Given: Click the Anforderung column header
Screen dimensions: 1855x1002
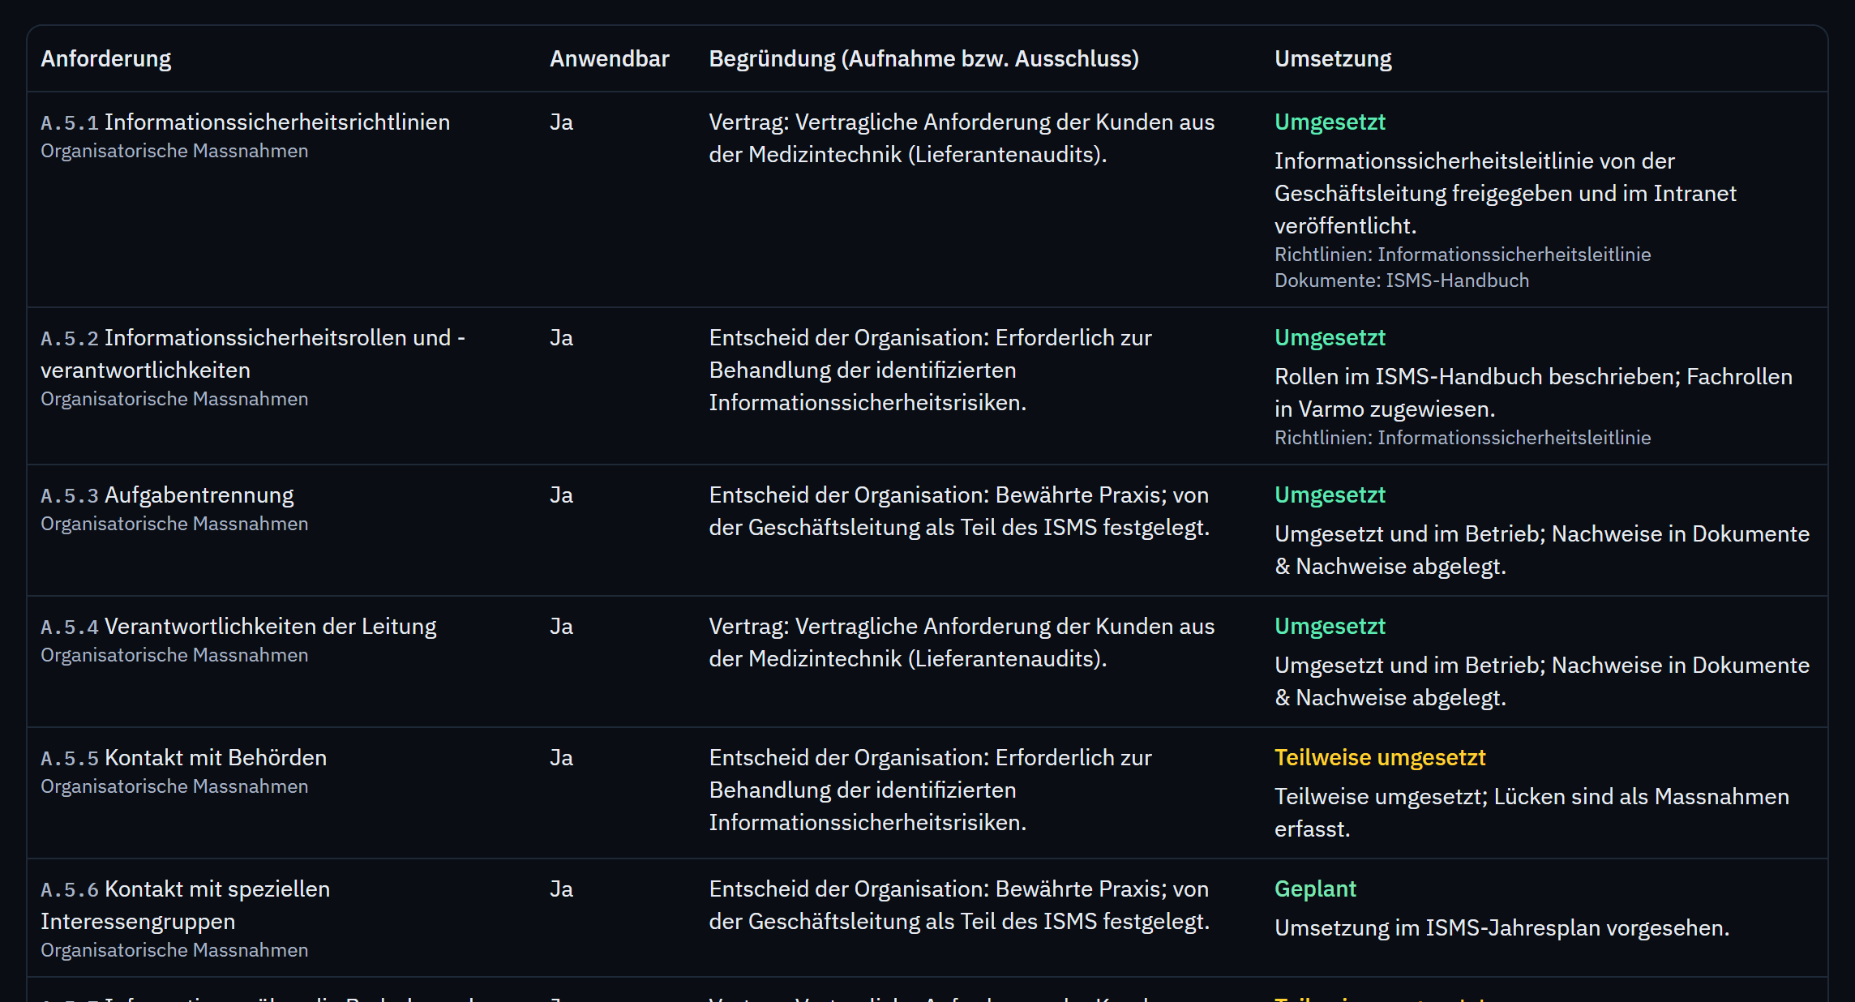Looking at the screenshot, I should 105,59.
